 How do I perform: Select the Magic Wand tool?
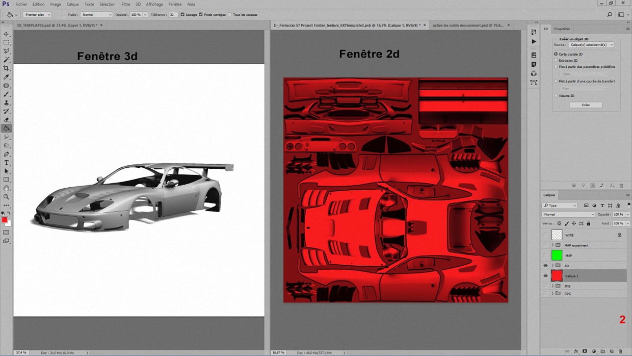pos(7,60)
